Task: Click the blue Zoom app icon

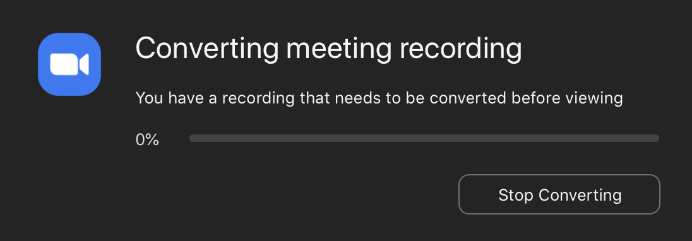Action: (69, 64)
